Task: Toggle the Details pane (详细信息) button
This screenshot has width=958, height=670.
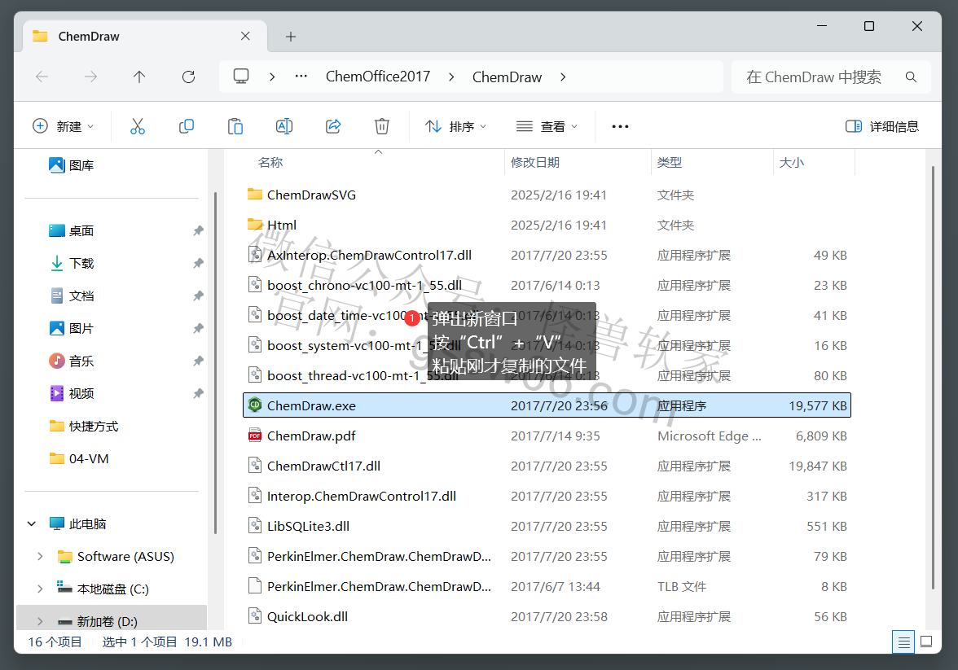Action: (x=882, y=126)
